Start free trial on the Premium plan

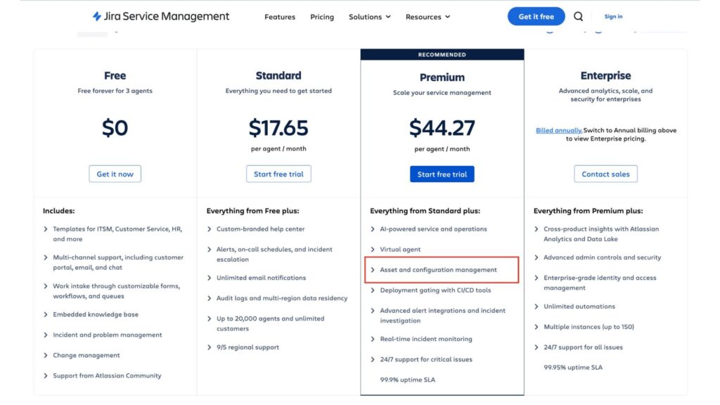(x=442, y=174)
